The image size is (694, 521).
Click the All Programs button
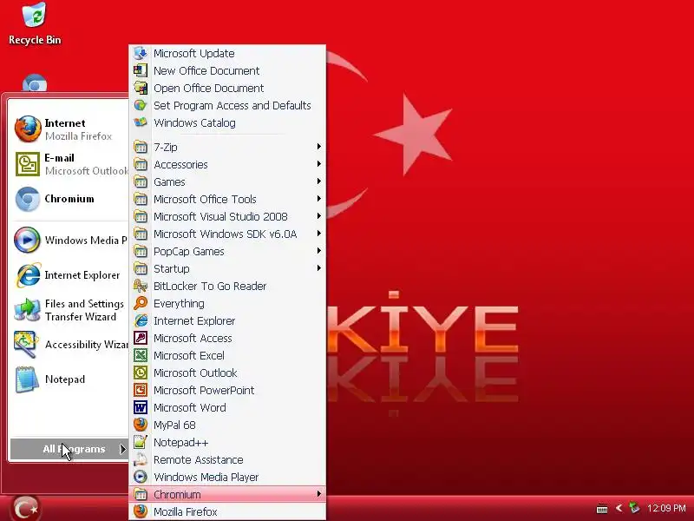point(69,449)
